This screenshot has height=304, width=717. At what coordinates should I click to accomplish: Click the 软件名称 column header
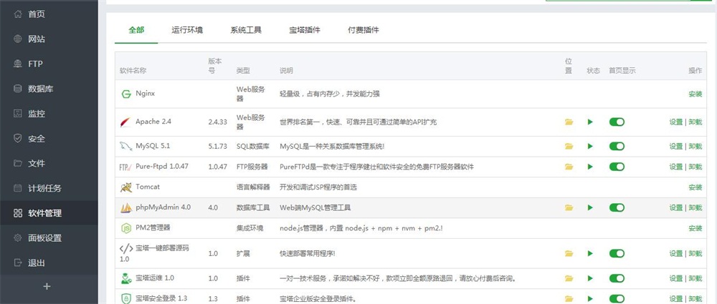coord(133,71)
